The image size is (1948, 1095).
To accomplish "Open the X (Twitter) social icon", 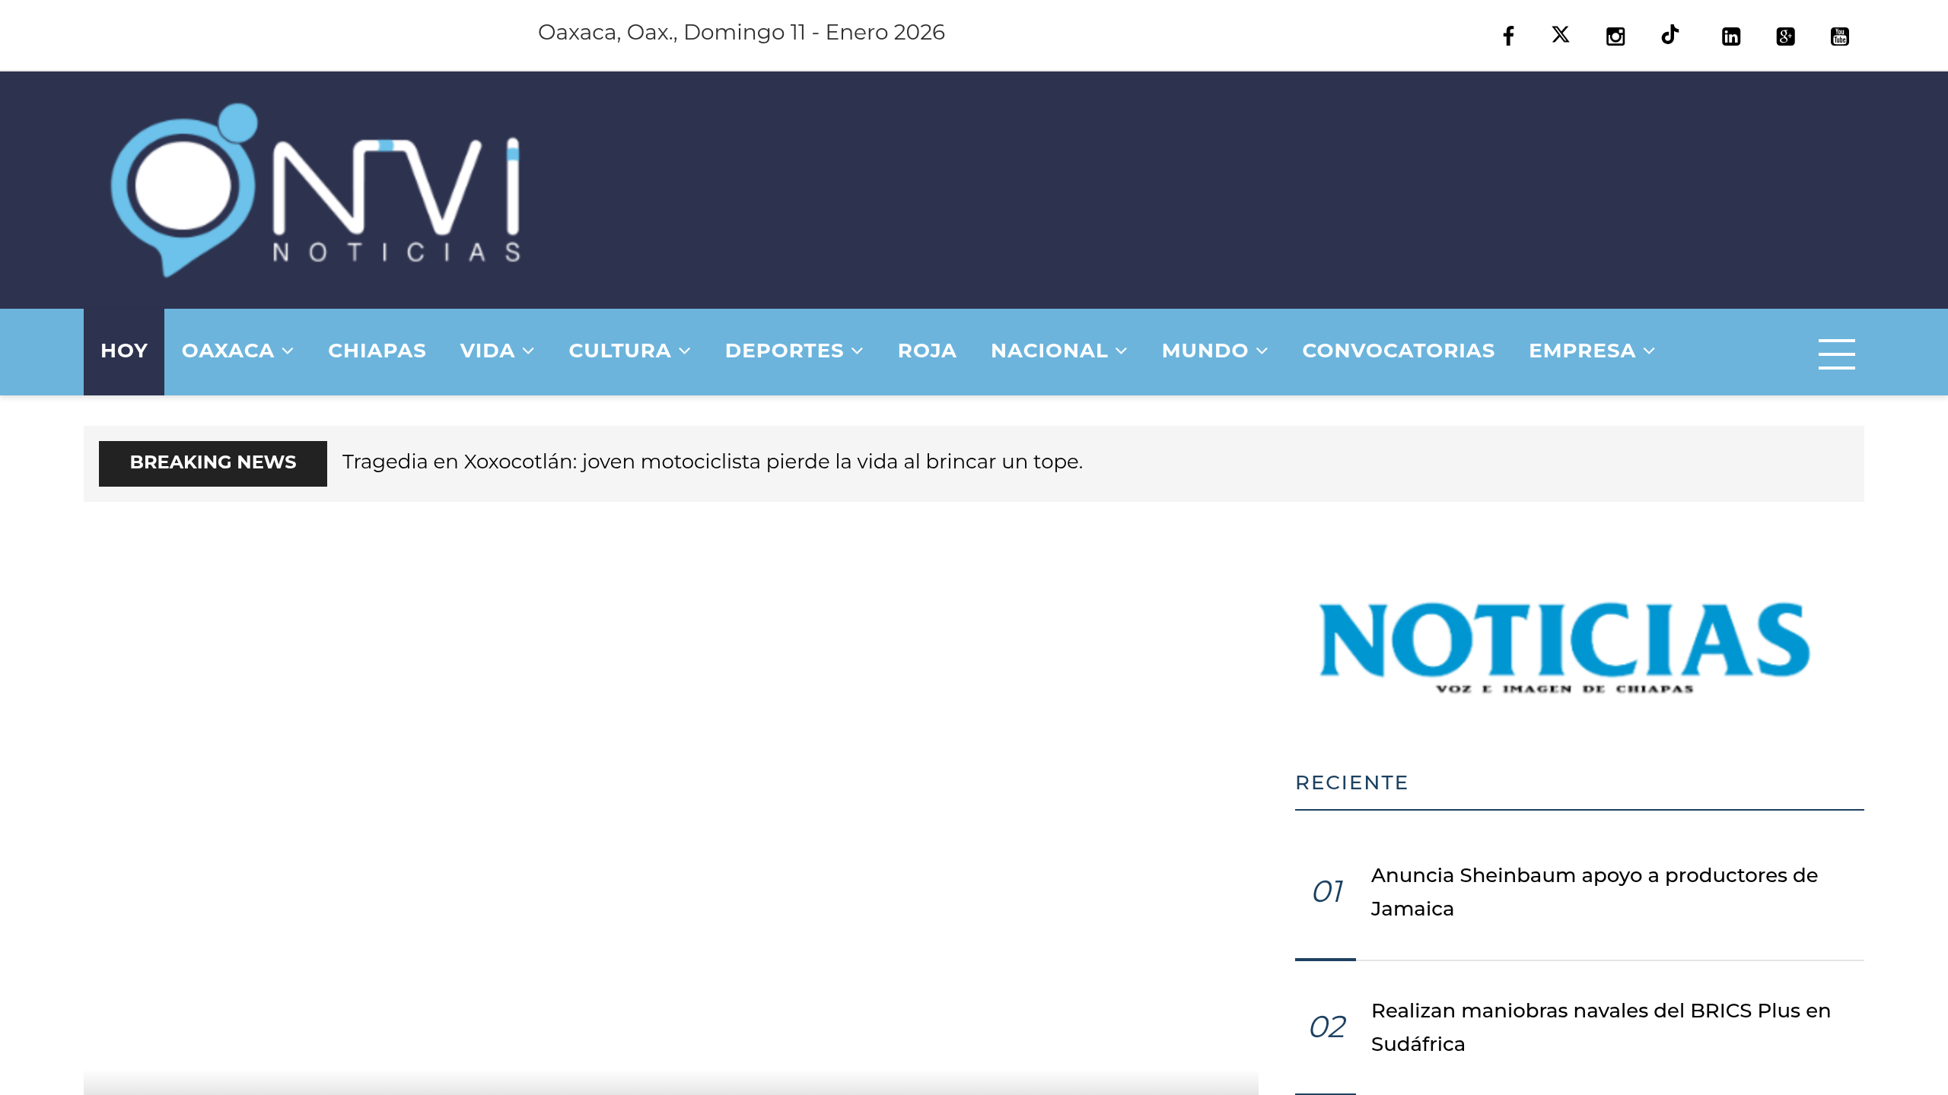I will pos(1561,35).
